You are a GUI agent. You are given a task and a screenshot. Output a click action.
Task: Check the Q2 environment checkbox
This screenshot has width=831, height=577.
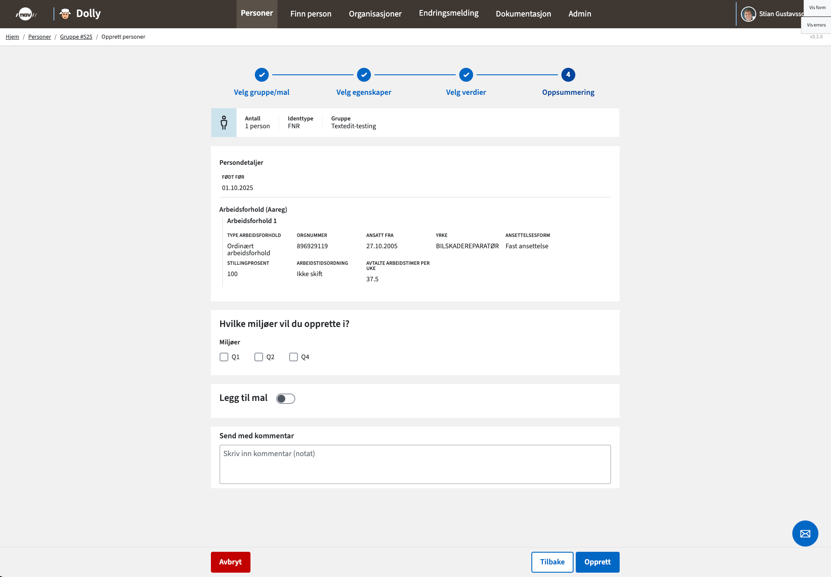[259, 357]
